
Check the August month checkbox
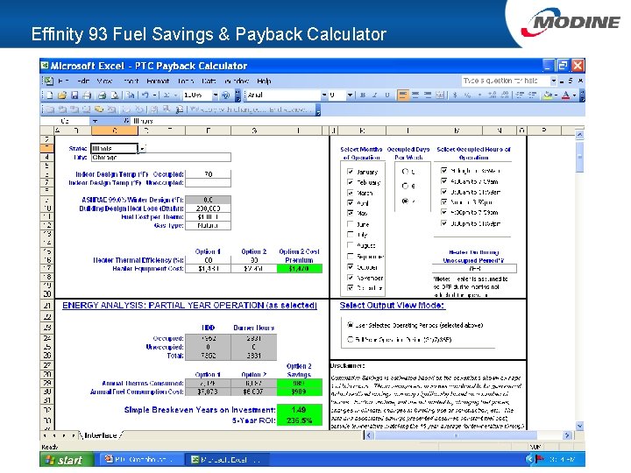pyautogui.click(x=350, y=245)
